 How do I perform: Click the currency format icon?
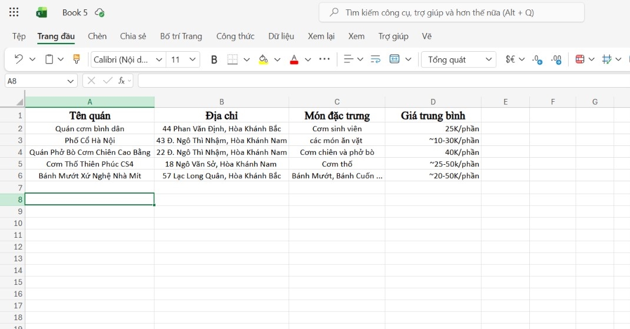(510, 59)
